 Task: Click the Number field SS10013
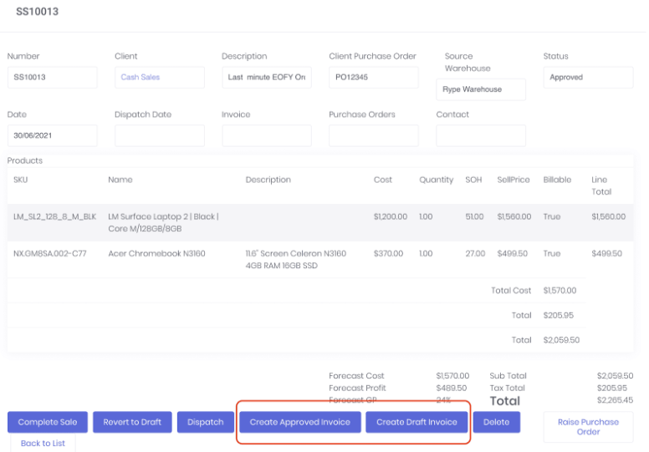pyautogui.click(x=52, y=78)
